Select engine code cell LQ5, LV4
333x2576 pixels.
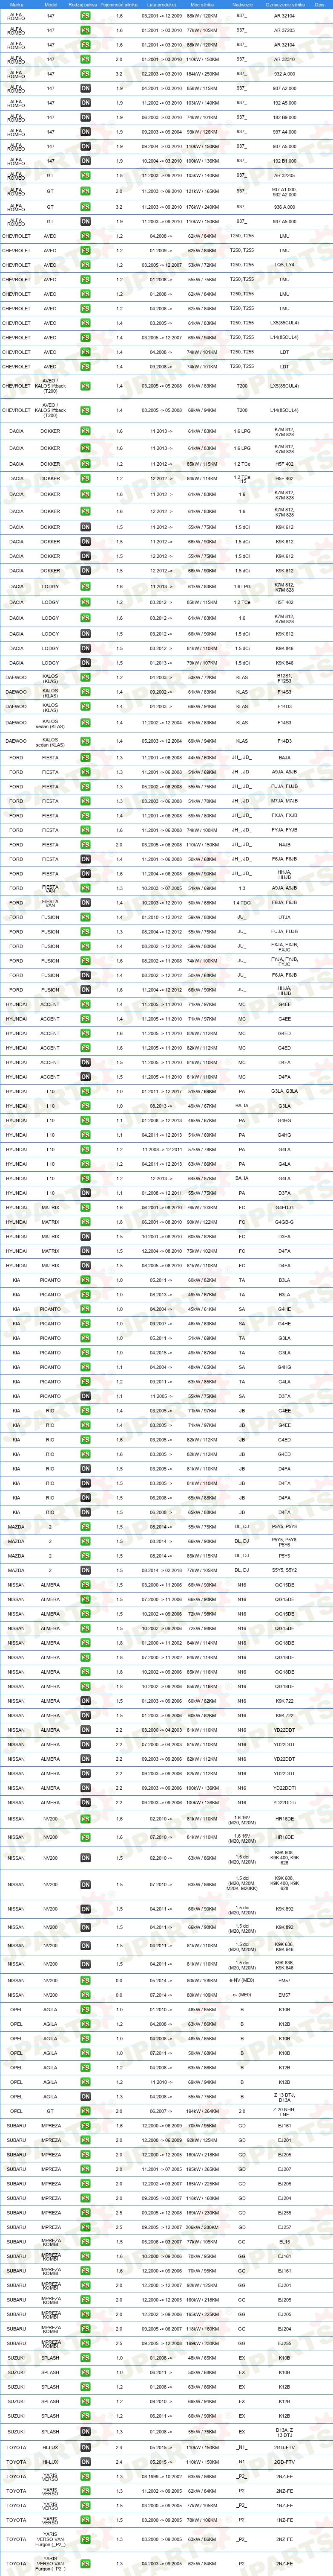tap(284, 265)
